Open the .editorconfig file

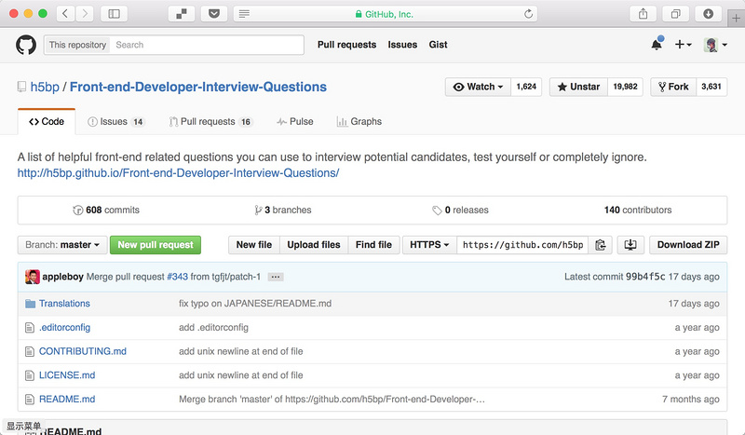[x=64, y=328]
